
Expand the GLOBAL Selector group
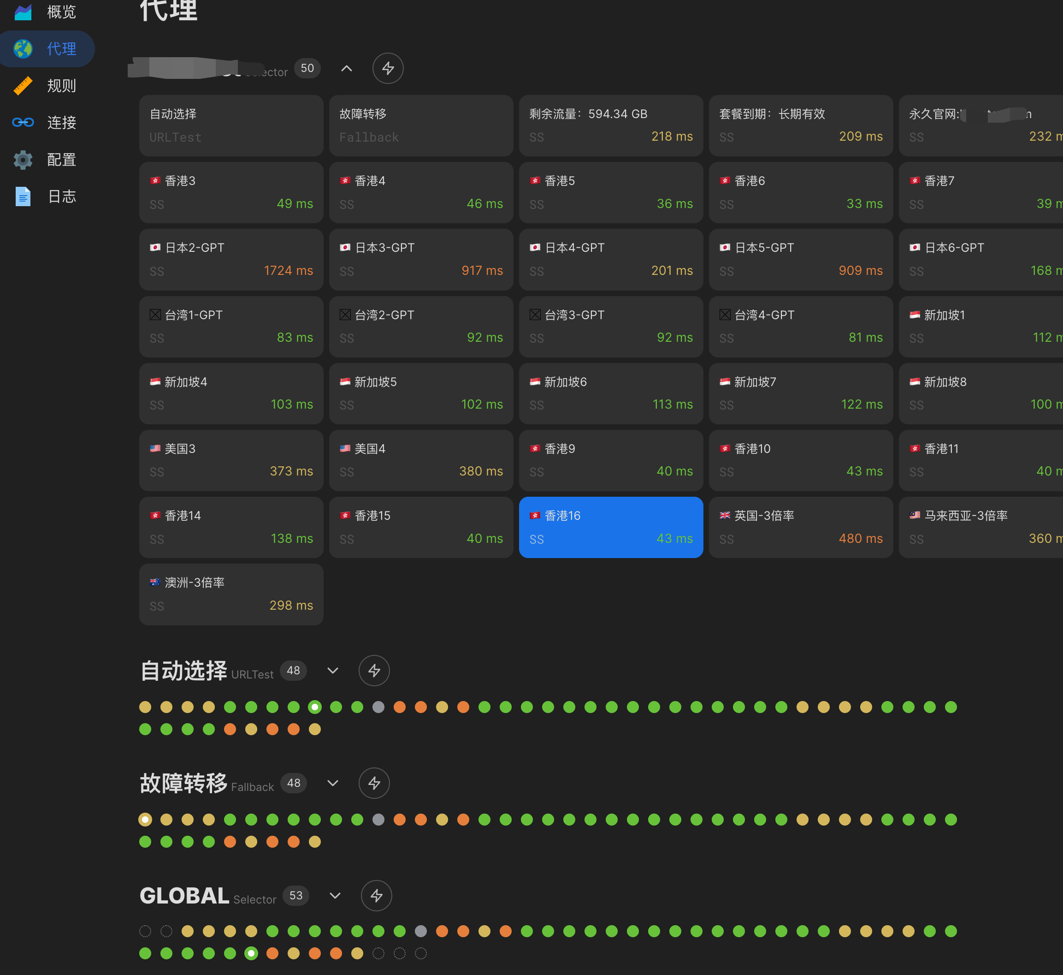point(335,895)
